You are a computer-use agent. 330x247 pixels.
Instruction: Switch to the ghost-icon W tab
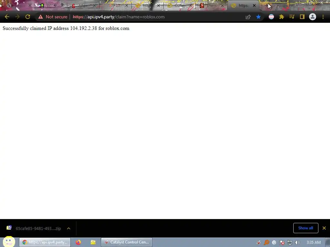click(50, 6)
